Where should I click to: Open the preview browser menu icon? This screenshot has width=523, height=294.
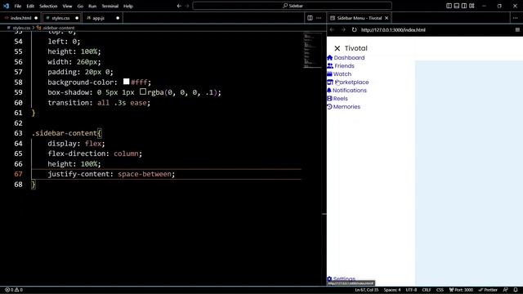coord(517,29)
